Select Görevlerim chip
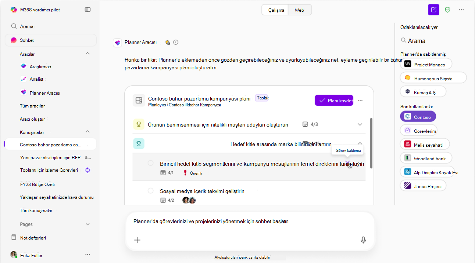Screen dimensions: 475x263 pyautogui.click(x=419, y=130)
